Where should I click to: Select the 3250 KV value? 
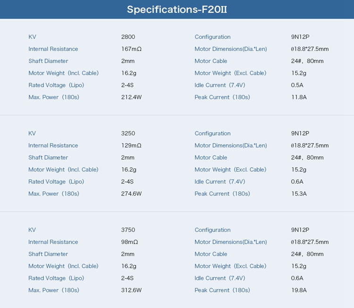tap(128, 134)
